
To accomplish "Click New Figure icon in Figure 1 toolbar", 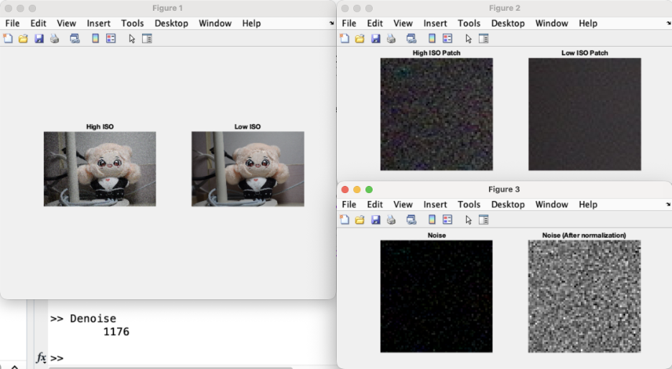I will pyautogui.click(x=8, y=39).
